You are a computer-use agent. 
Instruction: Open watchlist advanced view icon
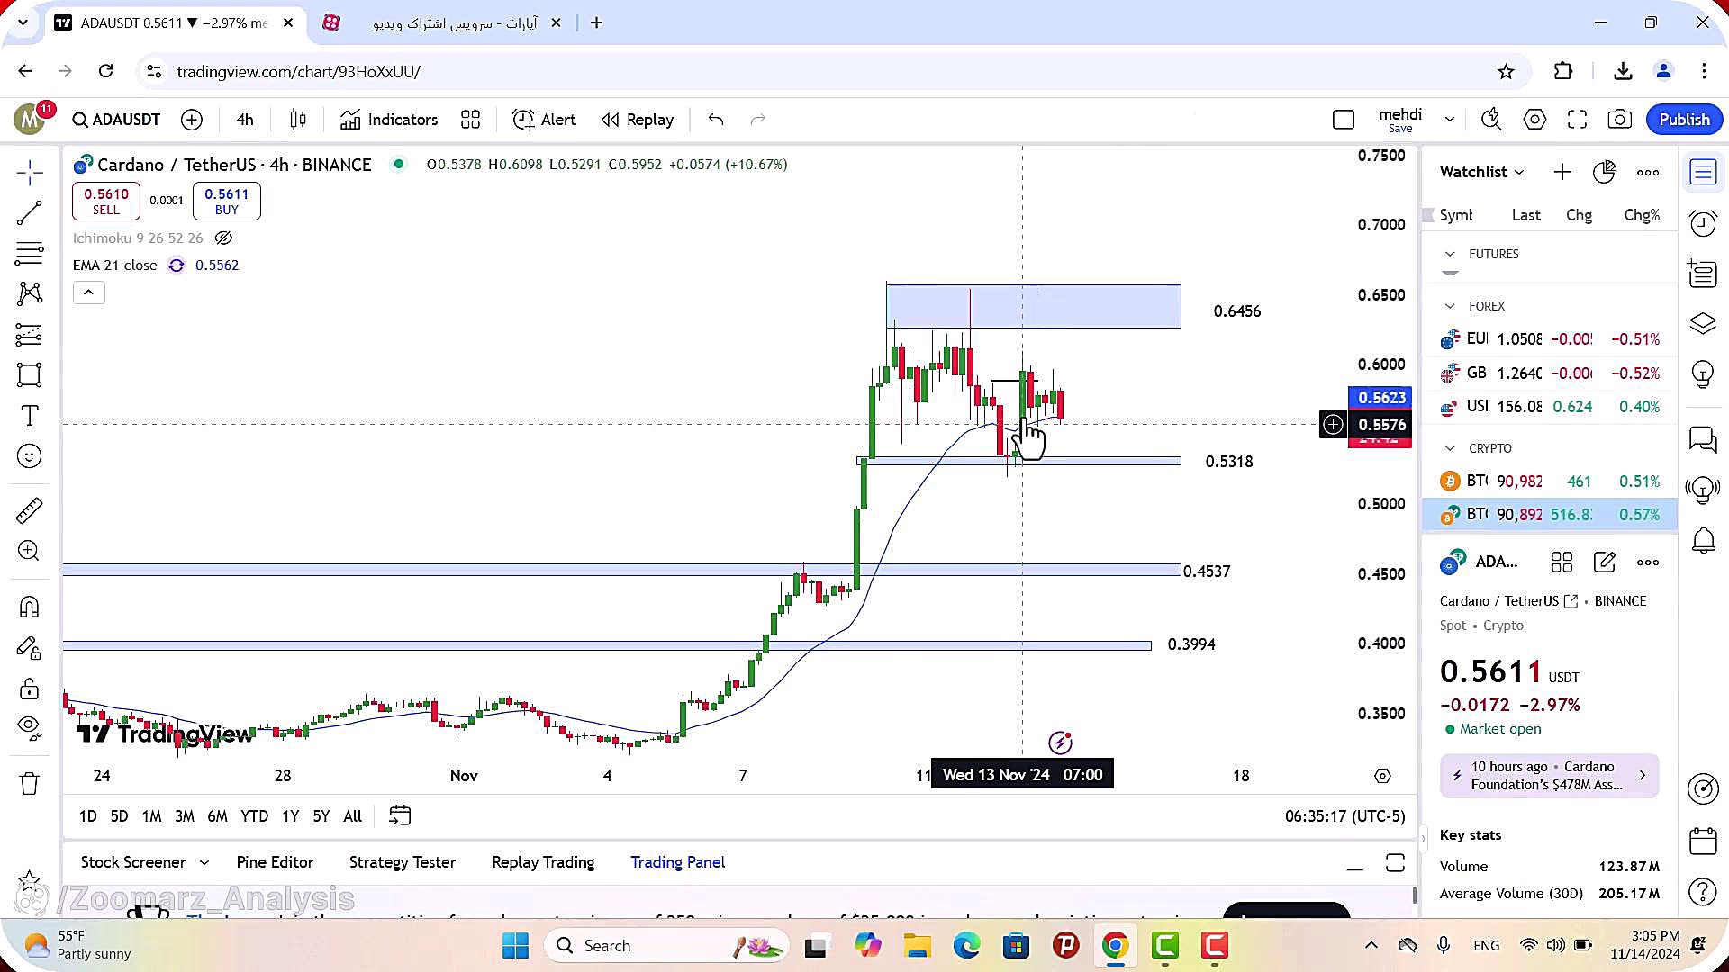[x=1605, y=172]
